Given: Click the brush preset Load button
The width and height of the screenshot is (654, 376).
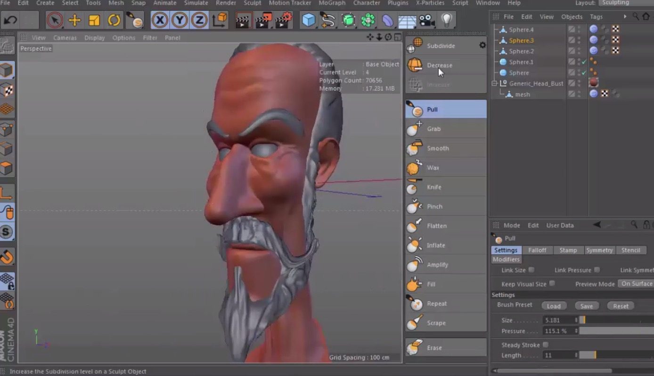Looking at the screenshot, I should [554, 306].
